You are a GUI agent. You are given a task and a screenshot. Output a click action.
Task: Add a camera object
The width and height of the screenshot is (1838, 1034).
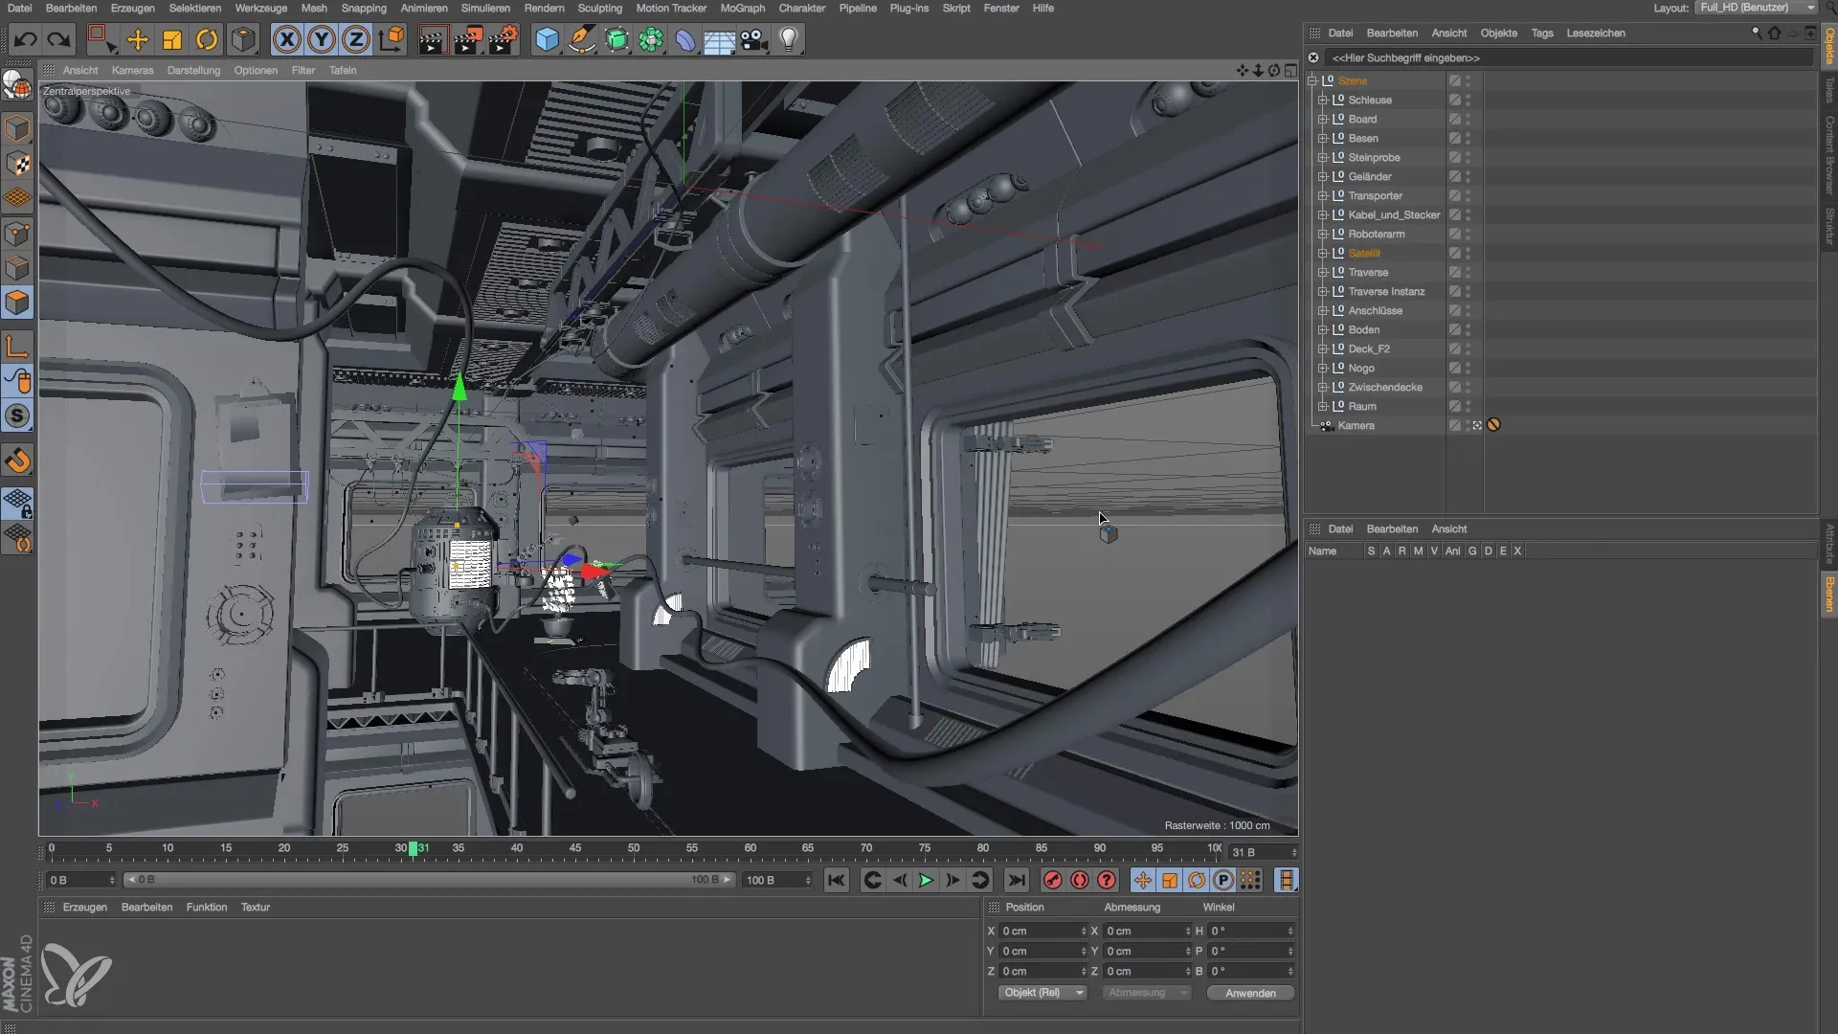pos(754,39)
